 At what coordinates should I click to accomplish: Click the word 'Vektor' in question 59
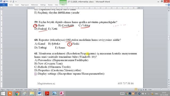[x=86, y=25]
